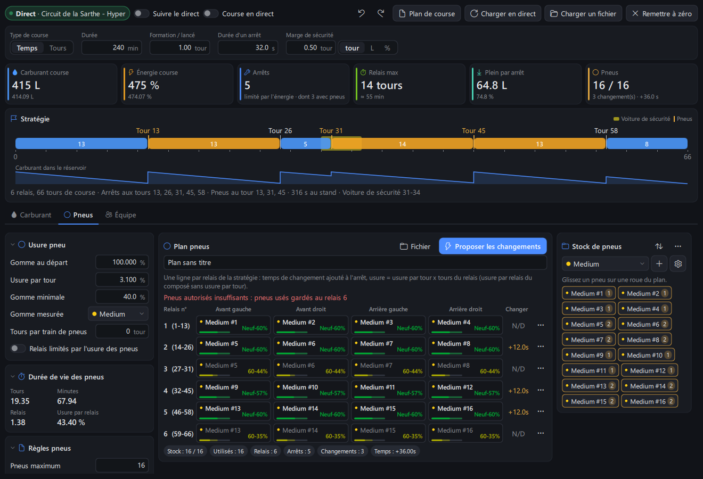The image size is (703, 479).
Task: Open more options for relais 2 (14-26)
Action: point(541,346)
